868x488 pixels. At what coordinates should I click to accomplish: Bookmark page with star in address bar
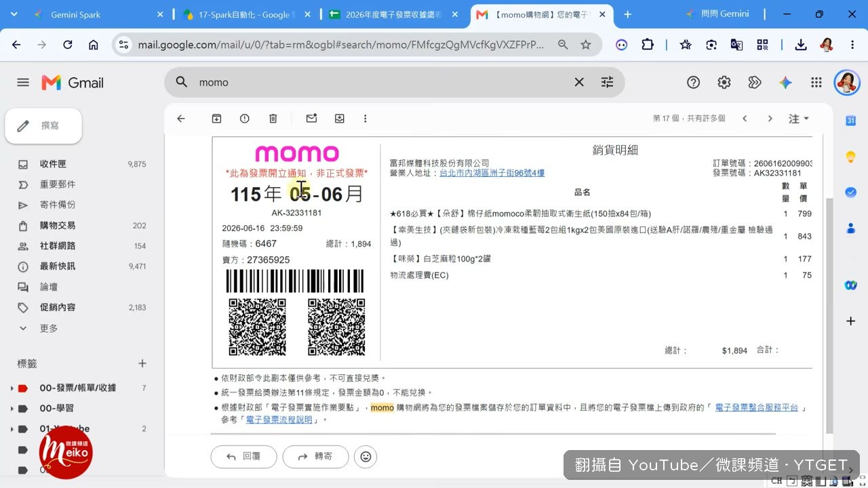click(586, 45)
